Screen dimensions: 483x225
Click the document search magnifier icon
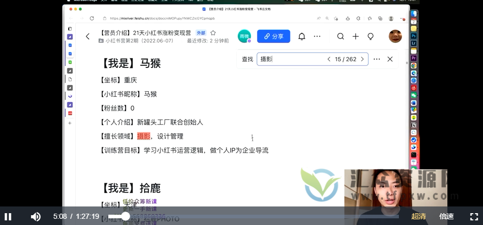pyautogui.click(x=341, y=37)
